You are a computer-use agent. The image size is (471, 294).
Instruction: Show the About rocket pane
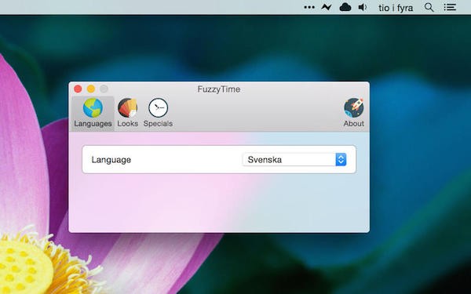pos(353,113)
